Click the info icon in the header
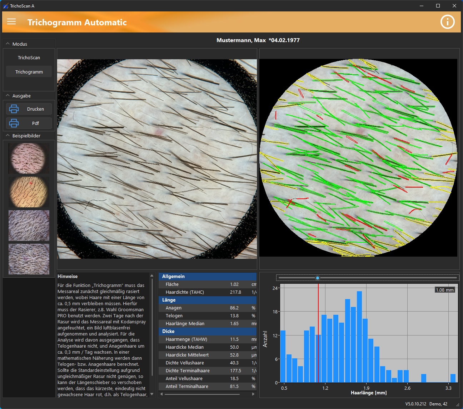Image resolution: width=463 pixels, height=409 pixels. [447, 22]
